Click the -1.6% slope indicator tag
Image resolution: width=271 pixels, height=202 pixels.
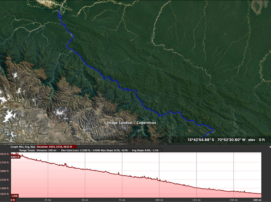pos(14,196)
